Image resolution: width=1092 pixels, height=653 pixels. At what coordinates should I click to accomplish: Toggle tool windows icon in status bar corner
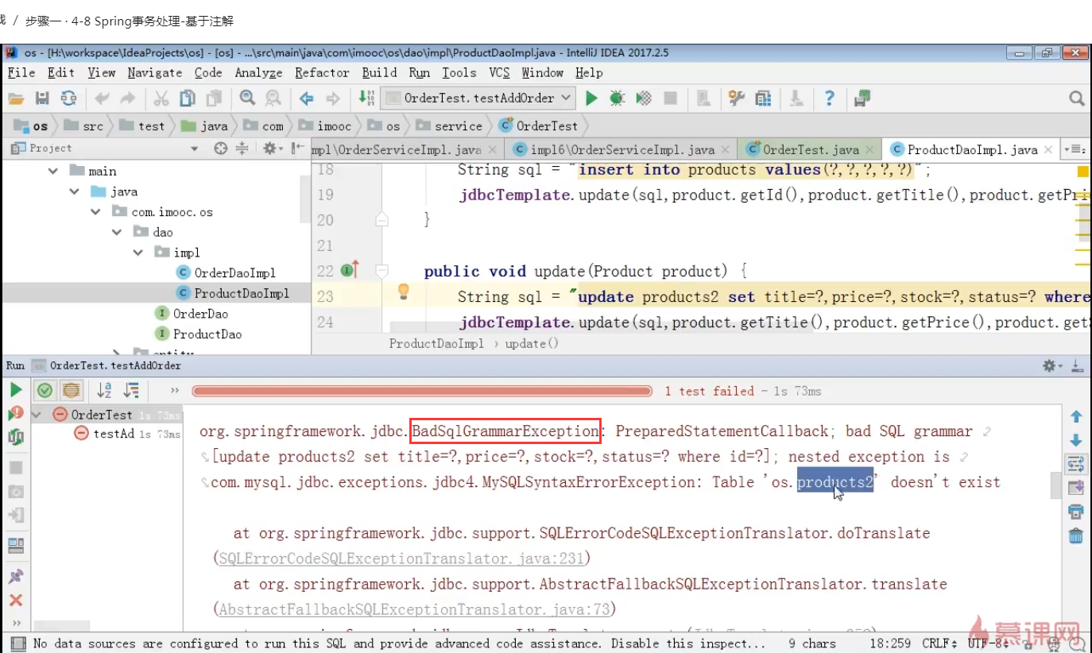(18, 643)
